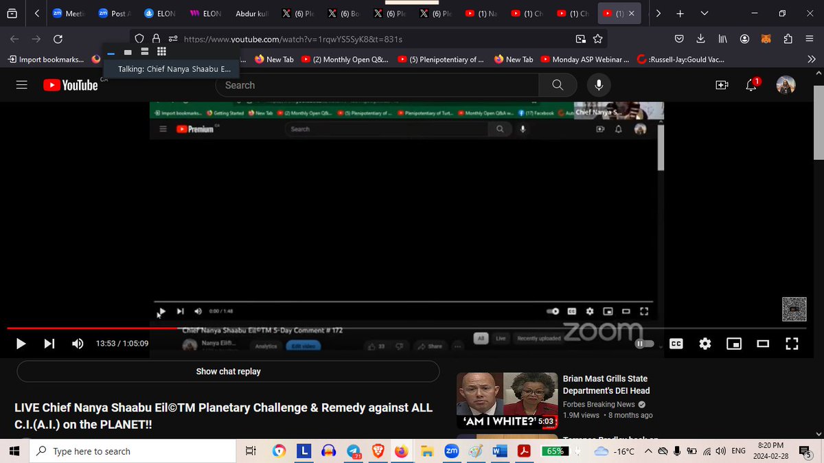Show more bookmarks with overflow chevron
This screenshot has width=824, height=463.
pyautogui.click(x=812, y=60)
